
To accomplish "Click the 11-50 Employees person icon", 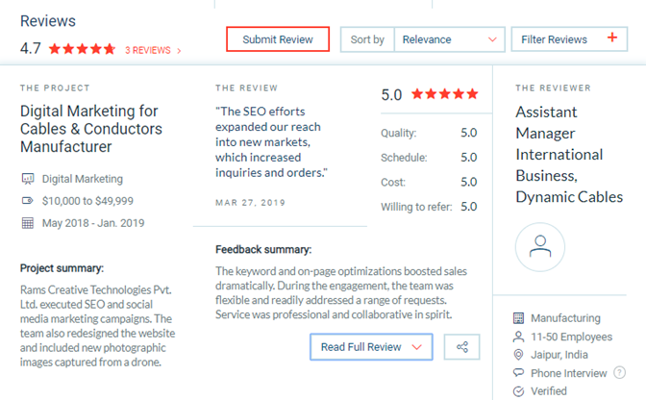I will [519, 337].
